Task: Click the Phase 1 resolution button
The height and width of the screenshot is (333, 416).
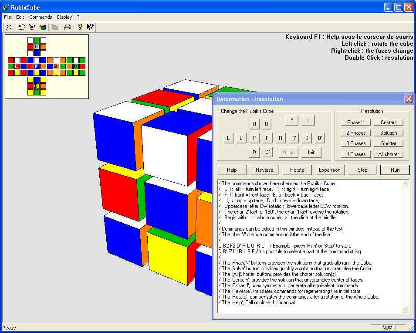Action: click(355, 122)
